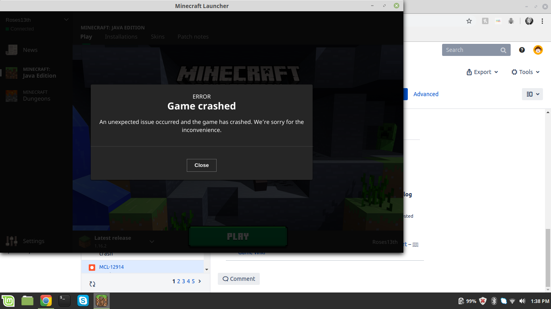
Task: Open Bluetooth settings from the tray
Action: click(494, 301)
